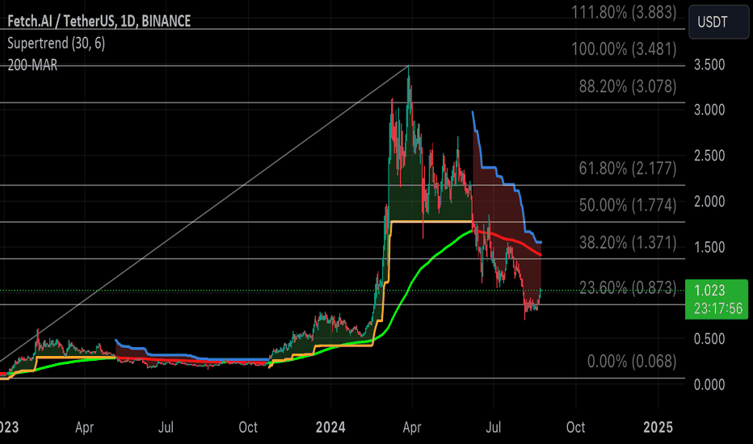Click the current price label 1.023
The image size is (753, 444).
[709, 291]
